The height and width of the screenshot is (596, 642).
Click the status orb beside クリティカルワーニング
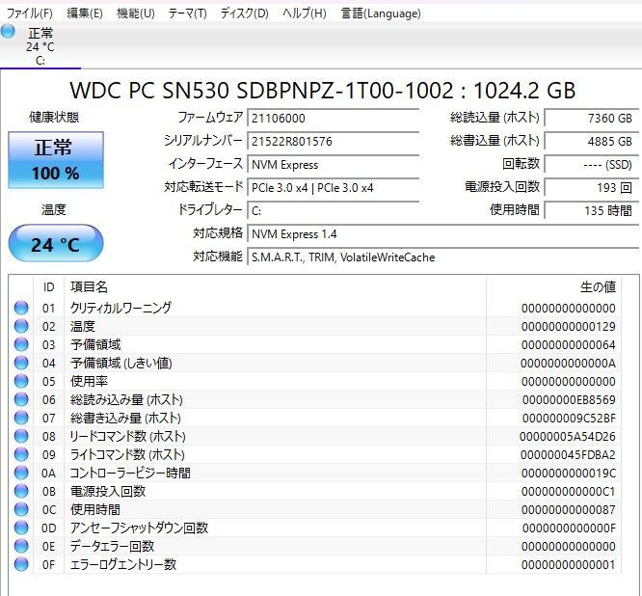(x=21, y=308)
